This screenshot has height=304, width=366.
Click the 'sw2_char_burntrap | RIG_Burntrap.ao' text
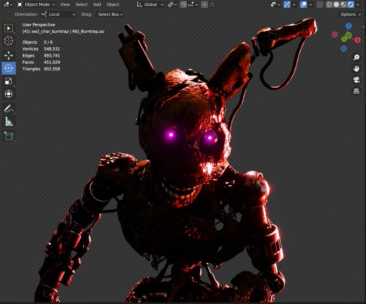click(68, 32)
